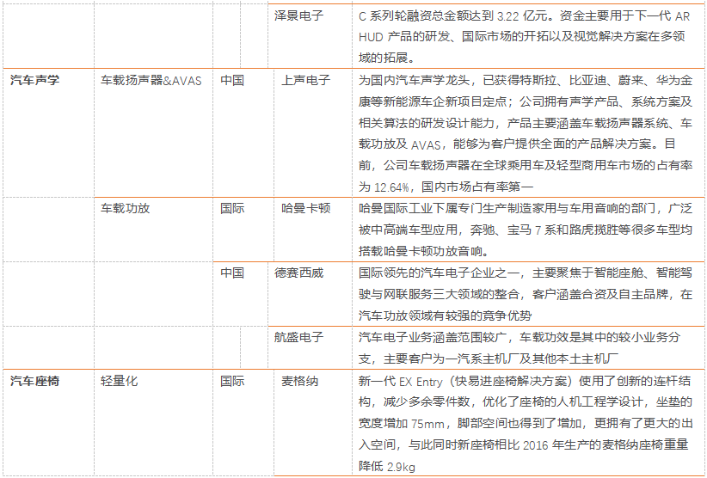Click the line 搭载哈曼卡顿功放音响
This screenshot has width=707, height=478.
423,250
